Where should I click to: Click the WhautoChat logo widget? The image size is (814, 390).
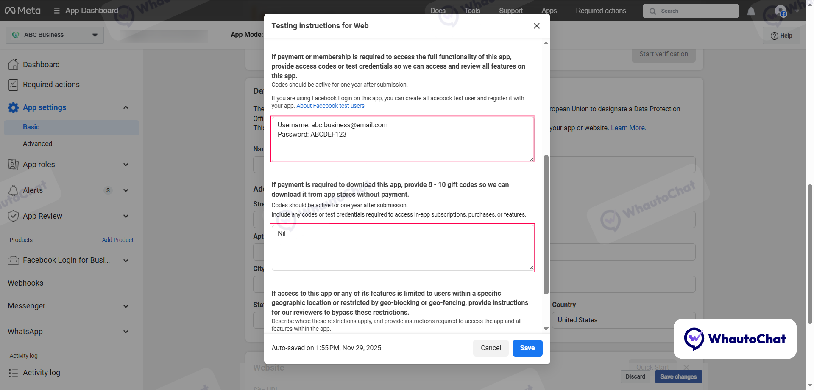pos(735,339)
